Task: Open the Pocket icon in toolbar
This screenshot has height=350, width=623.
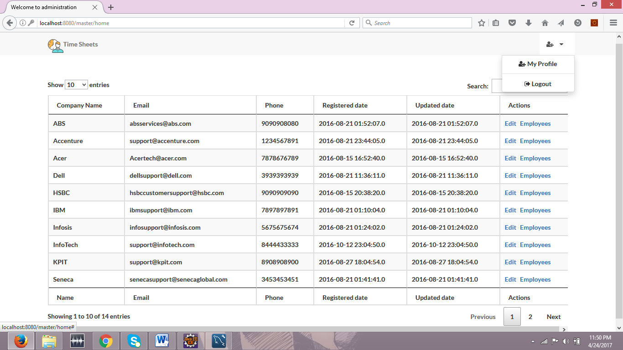Action: (512, 23)
